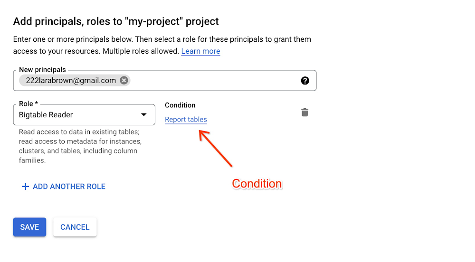Screen dimensions: 475x262
Task: Expand the Role dropdown arrow
Action: pyautogui.click(x=143, y=115)
